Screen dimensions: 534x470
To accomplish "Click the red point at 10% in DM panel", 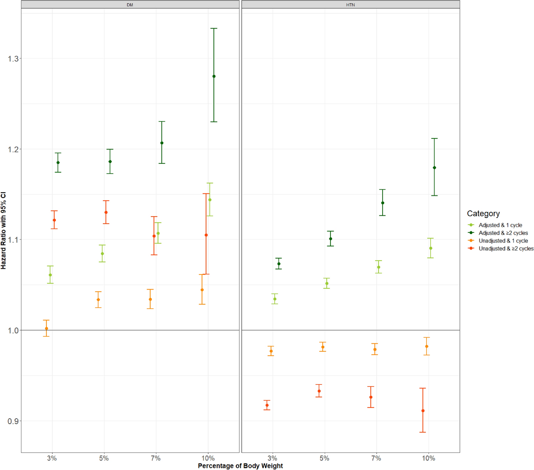I will (206, 235).
